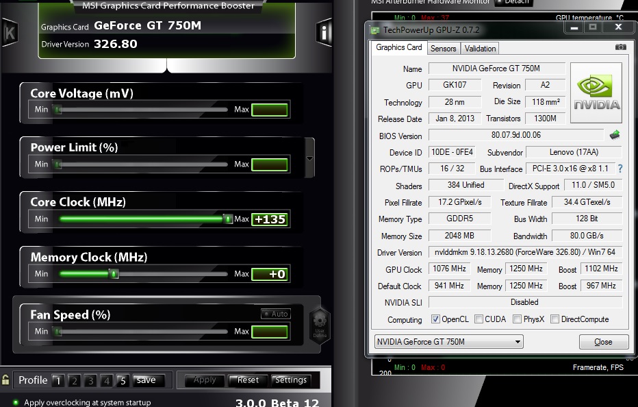Select profile slot 4
638x407 pixels.
tap(107, 380)
